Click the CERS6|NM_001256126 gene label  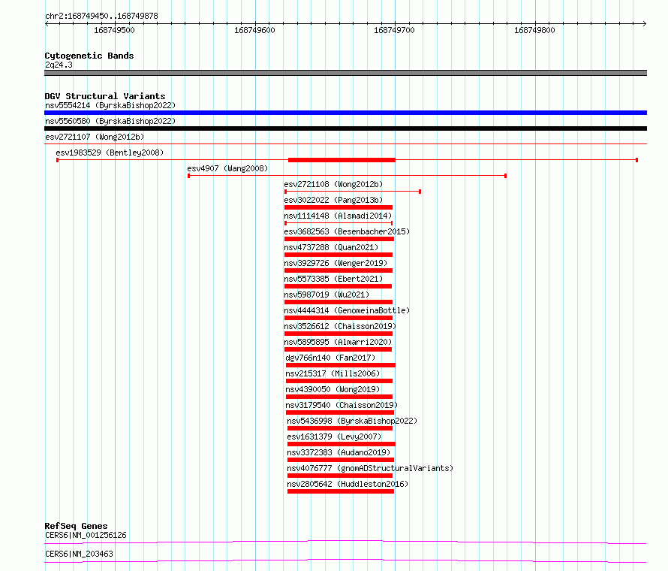(x=86, y=535)
